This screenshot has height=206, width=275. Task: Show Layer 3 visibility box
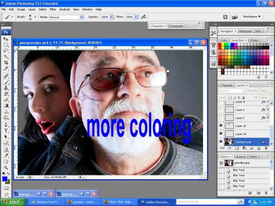[x=221, y=109]
